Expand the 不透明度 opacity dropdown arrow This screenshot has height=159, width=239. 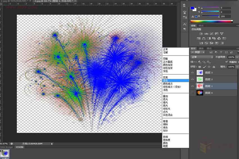(237, 57)
